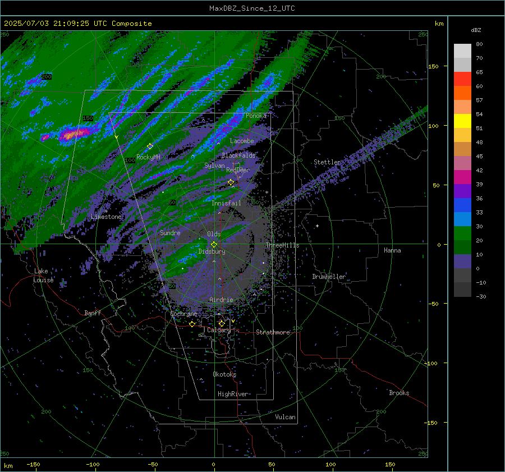Click the Blackfalds label on the map
Screen dimensions: 505x472
pos(238,155)
